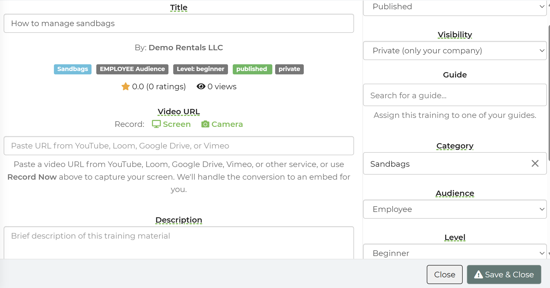The image size is (550, 288).
Task: Click the gold star rating icon
Action: 125,86
